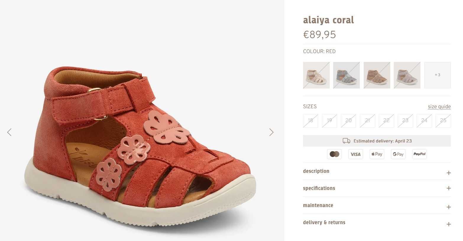Show the +3 more colours

pyautogui.click(x=438, y=75)
